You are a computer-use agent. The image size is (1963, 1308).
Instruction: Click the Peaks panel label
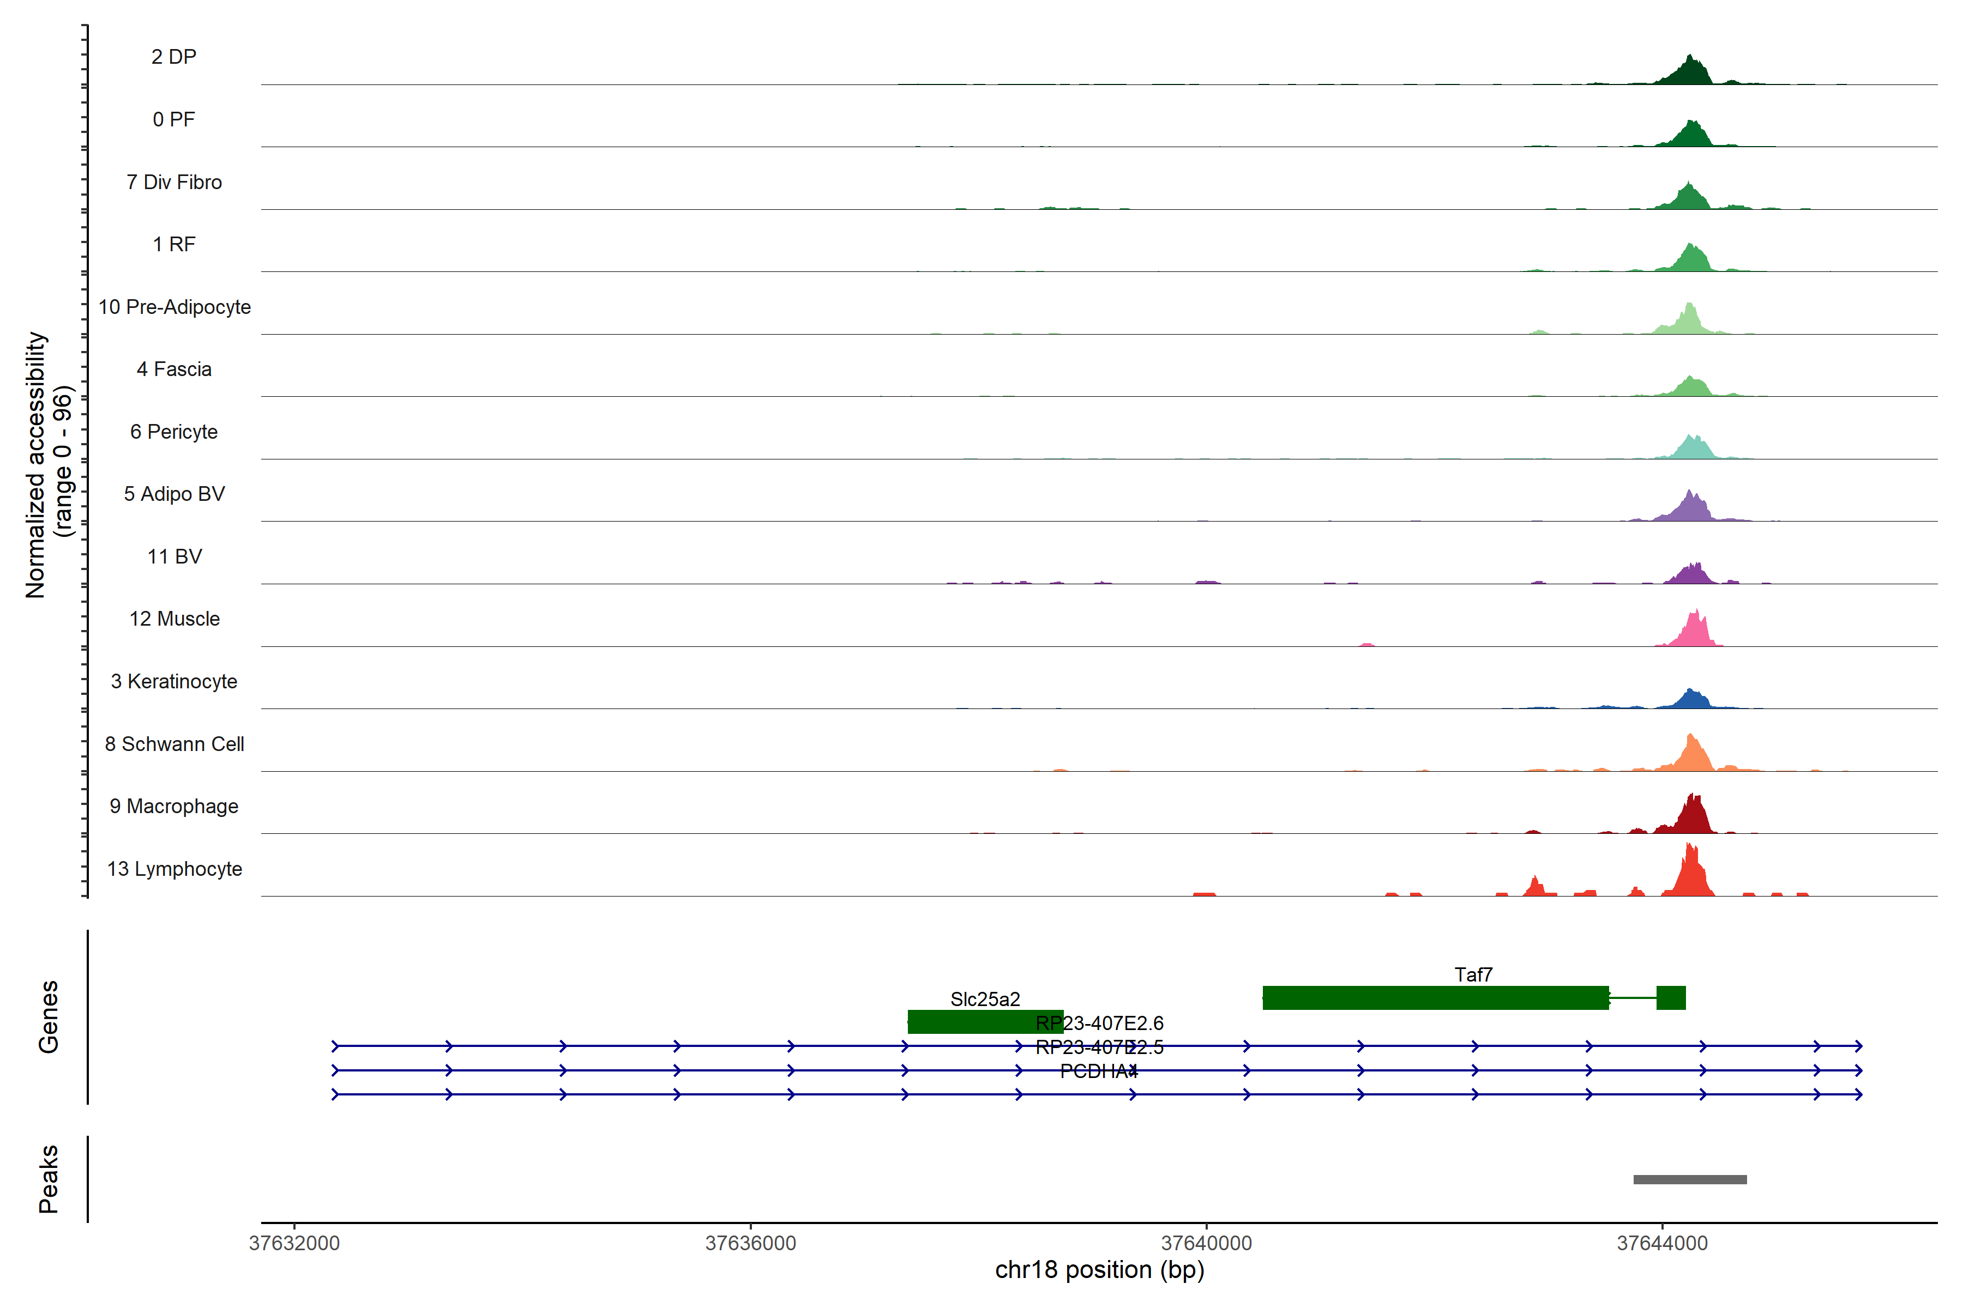(x=49, y=1178)
